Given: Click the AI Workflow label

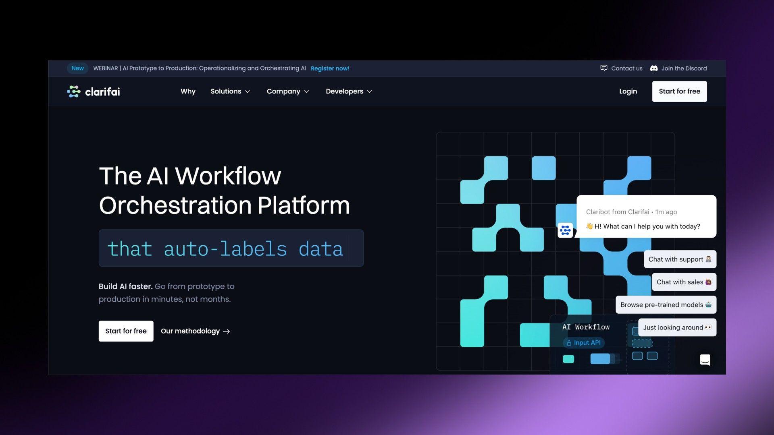Looking at the screenshot, I should [x=586, y=327].
